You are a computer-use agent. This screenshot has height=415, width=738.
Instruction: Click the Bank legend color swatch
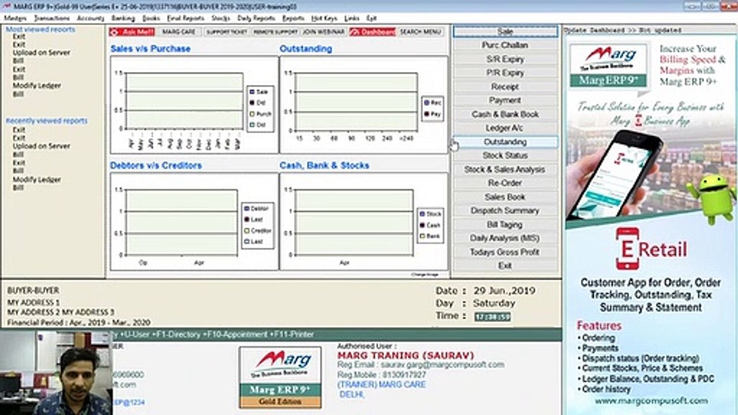pyautogui.click(x=423, y=236)
